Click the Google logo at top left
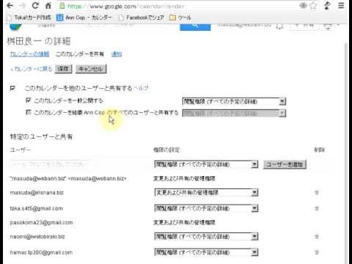This screenshot has width=352, height=264. coord(15,26)
